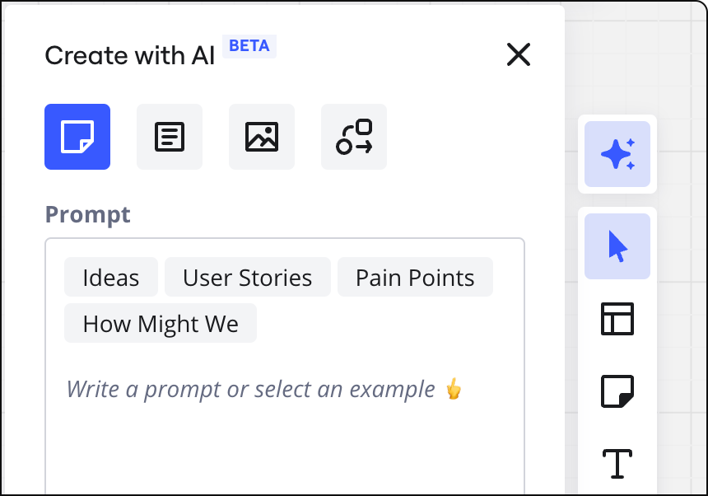Select the Text tool
Screen dimensions: 708x496
pyautogui.click(x=617, y=464)
